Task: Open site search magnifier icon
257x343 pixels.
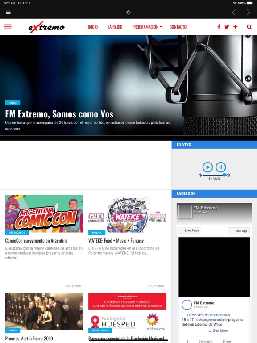Action: [x=249, y=27]
